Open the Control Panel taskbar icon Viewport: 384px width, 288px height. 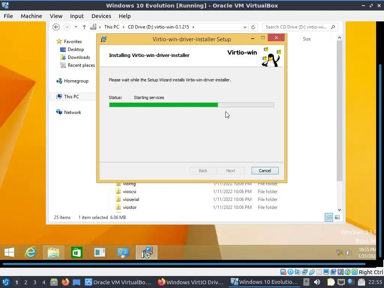[x=123, y=252]
